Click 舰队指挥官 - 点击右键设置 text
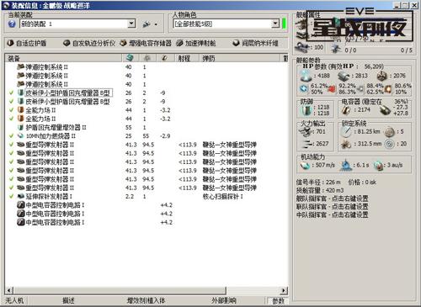The width and height of the screenshot is (421, 307). pos(332,198)
